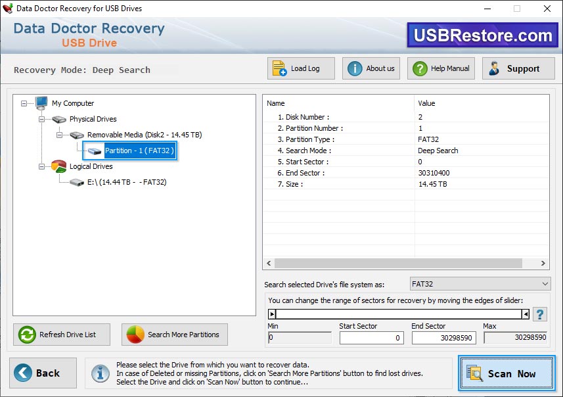The height and width of the screenshot is (397, 563).
Task: Click the Search More Partitions pie icon
Action: coord(135,335)
